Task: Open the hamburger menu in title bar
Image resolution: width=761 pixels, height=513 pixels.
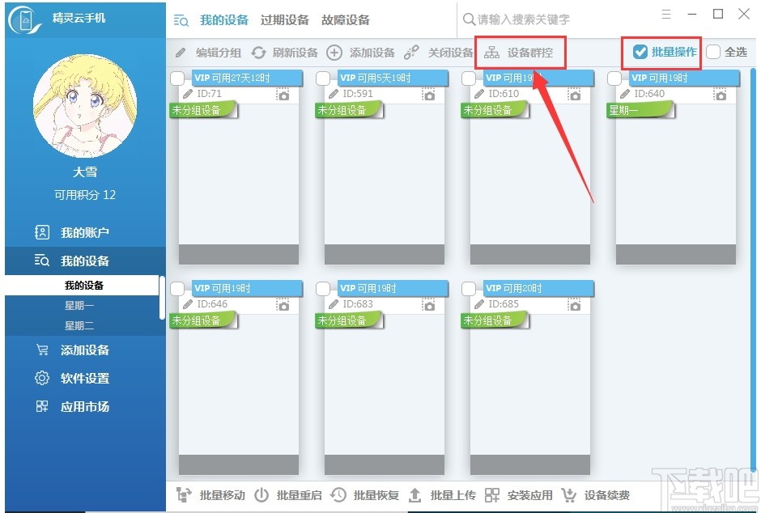Action: point(666,14)
